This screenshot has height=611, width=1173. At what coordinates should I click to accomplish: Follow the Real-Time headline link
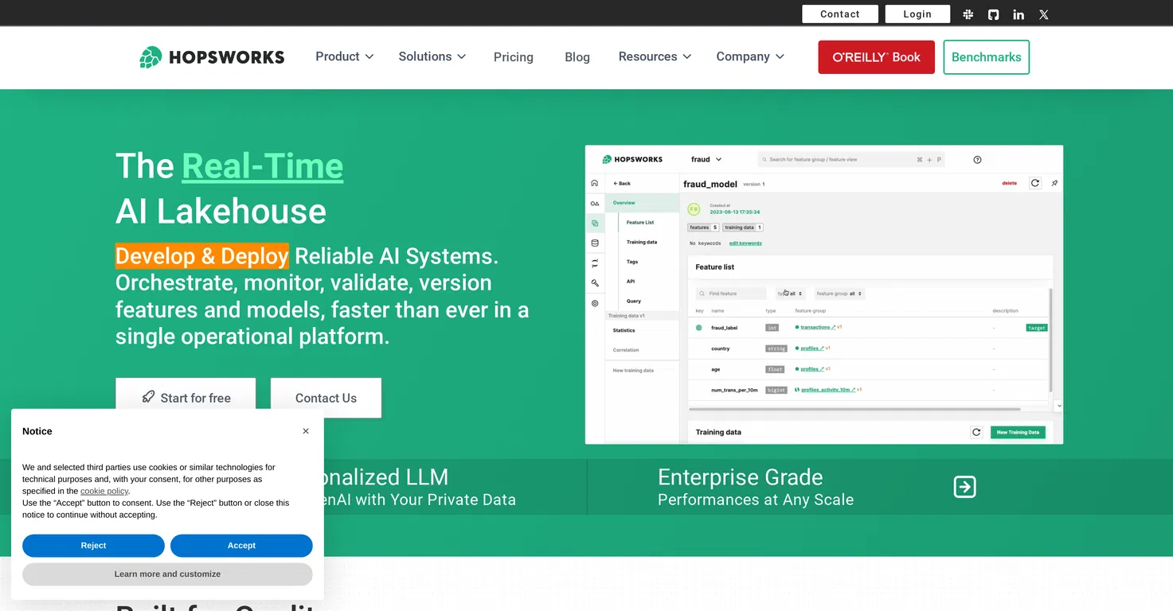click(263, 166)
